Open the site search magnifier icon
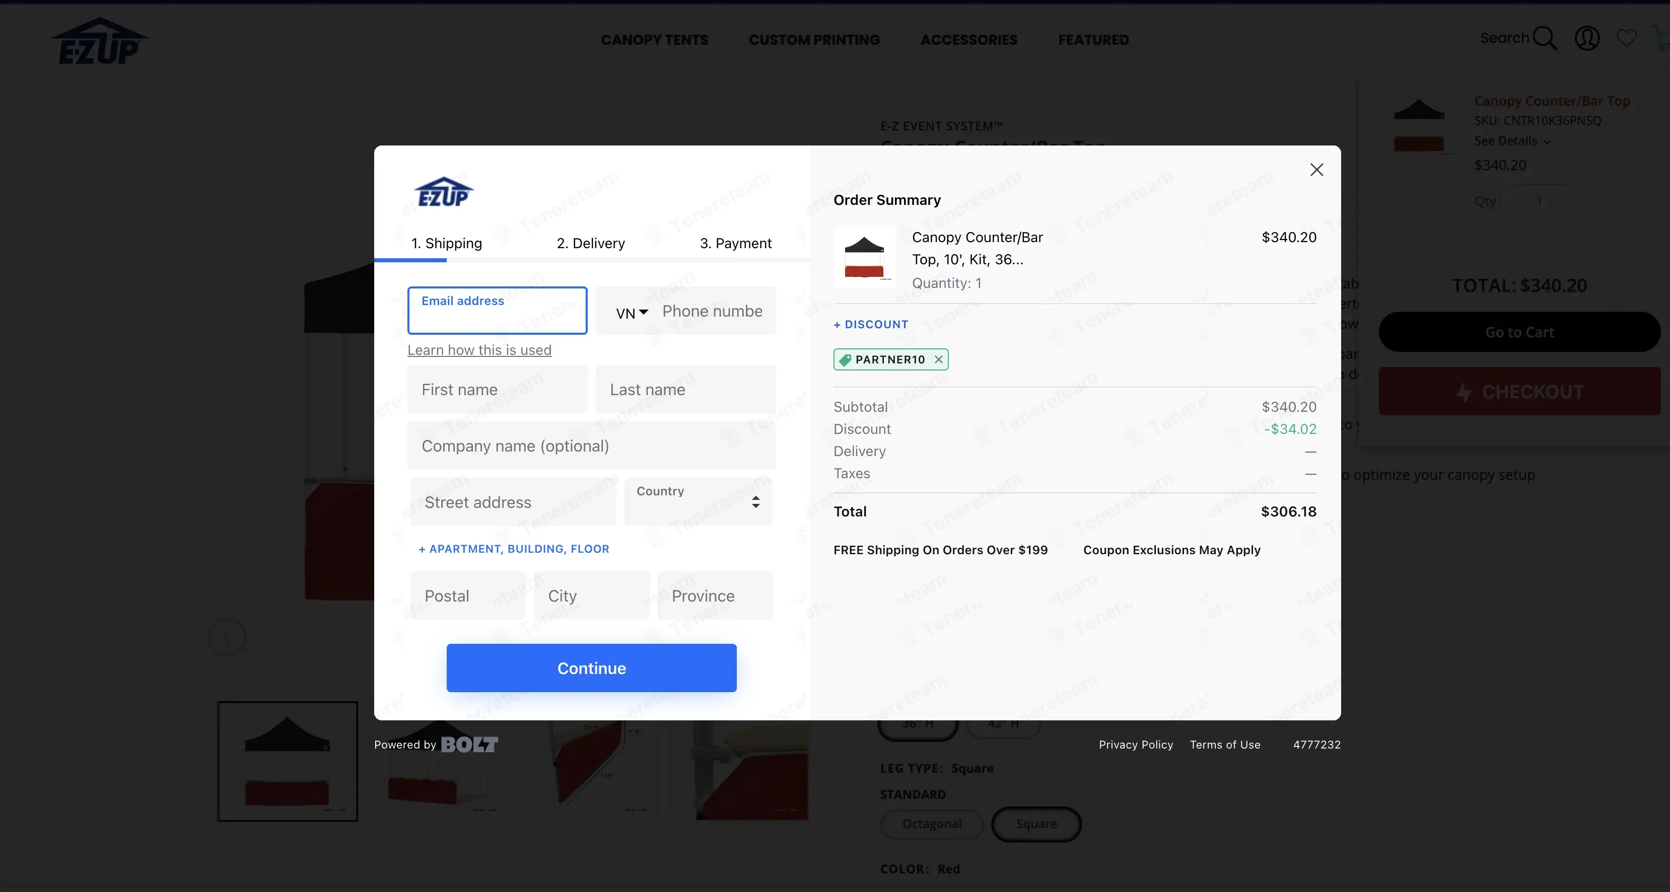 coord(1545,38)
